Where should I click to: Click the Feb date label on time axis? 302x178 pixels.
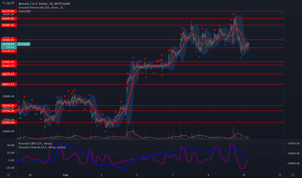point(65,175)
